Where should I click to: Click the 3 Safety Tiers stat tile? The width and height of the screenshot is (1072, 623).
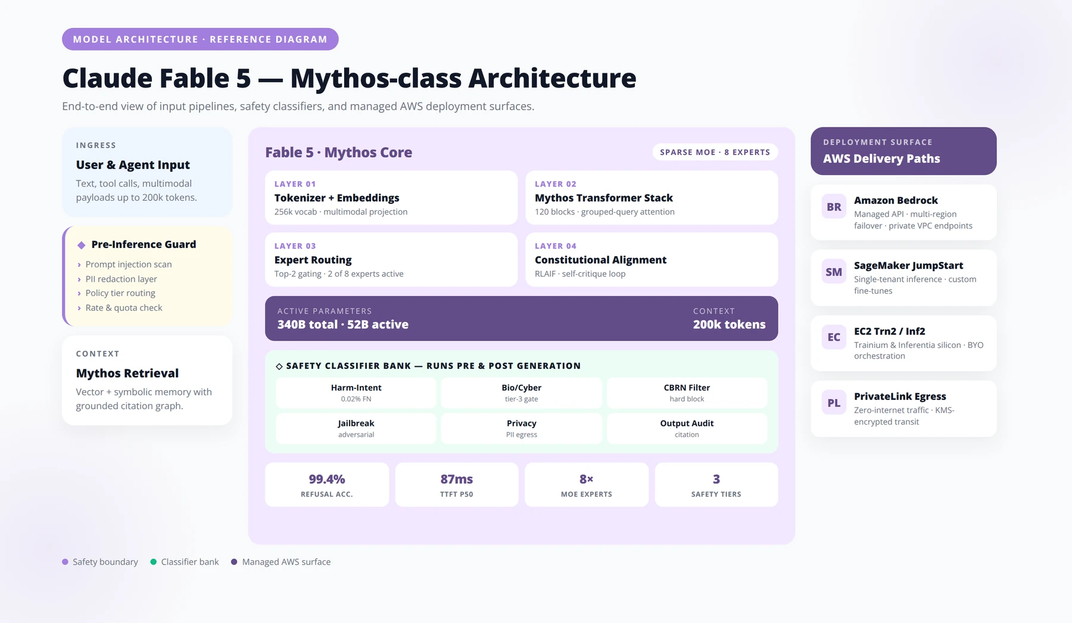click(x=716, y=485)
